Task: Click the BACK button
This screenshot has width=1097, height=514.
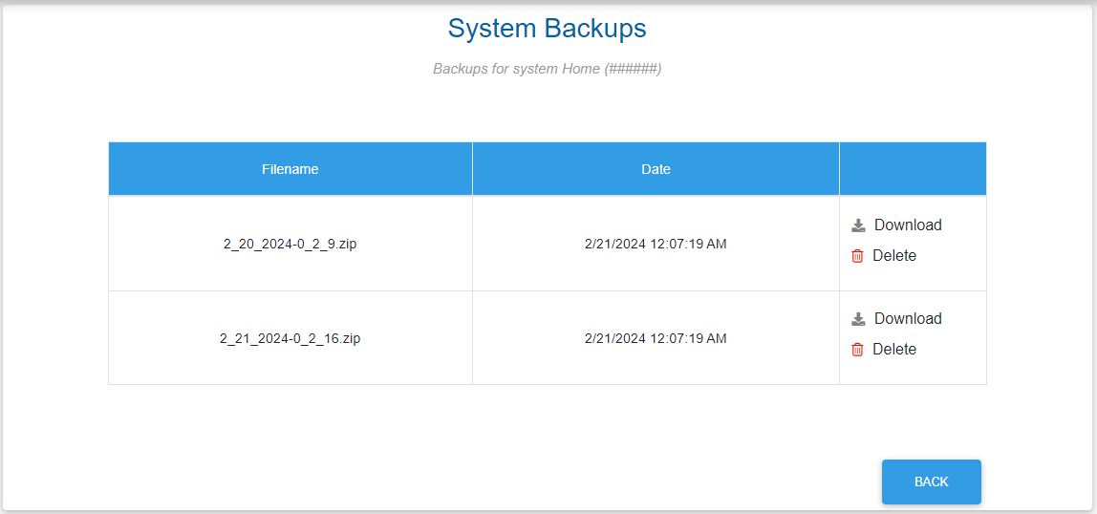Action: [x=931, y=482]
